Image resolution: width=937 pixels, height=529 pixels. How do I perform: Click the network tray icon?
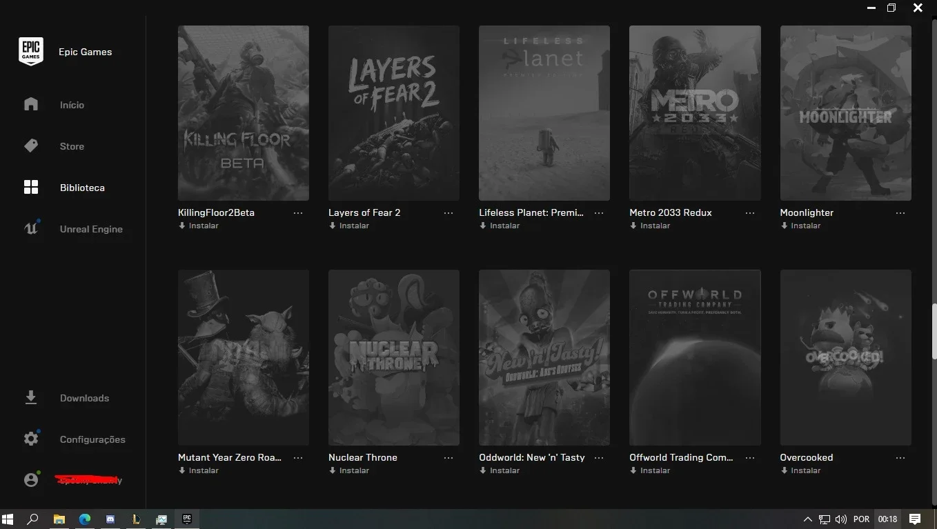[825, 519]
